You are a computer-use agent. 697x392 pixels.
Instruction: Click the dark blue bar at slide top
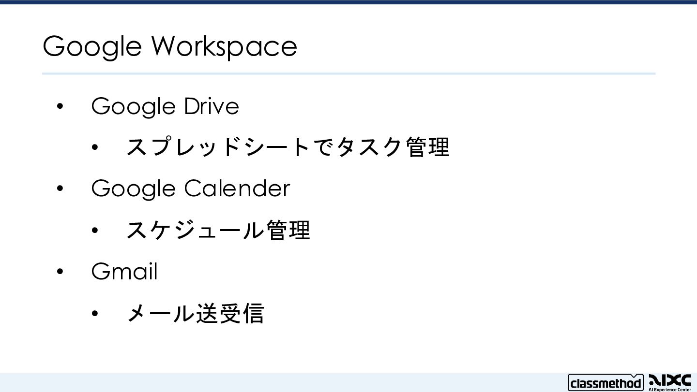click(348, 2)
